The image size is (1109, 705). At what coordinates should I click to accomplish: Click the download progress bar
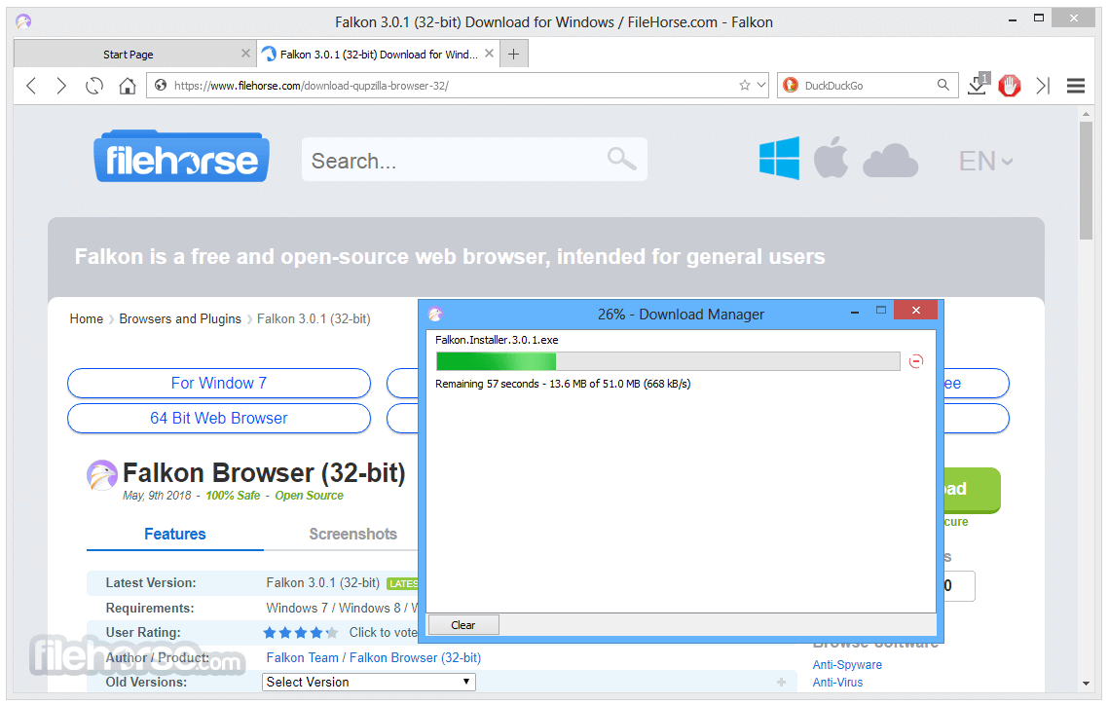coord(668,361)
